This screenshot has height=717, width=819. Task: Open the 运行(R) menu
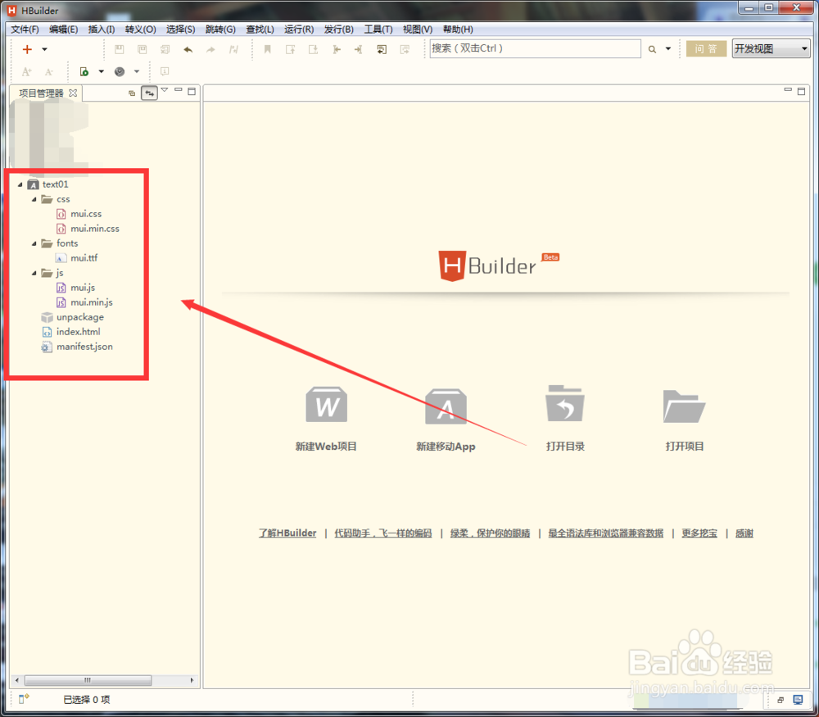(x=299, y=29)
